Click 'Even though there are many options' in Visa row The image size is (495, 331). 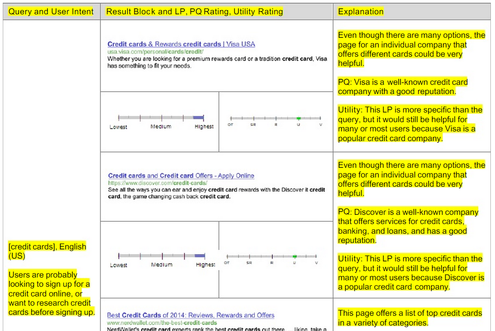tap(411, 49)
